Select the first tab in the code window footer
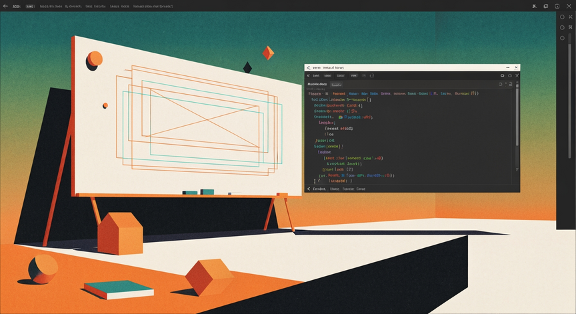The height and width of the screenshot is (314, 576). (319, 189)
